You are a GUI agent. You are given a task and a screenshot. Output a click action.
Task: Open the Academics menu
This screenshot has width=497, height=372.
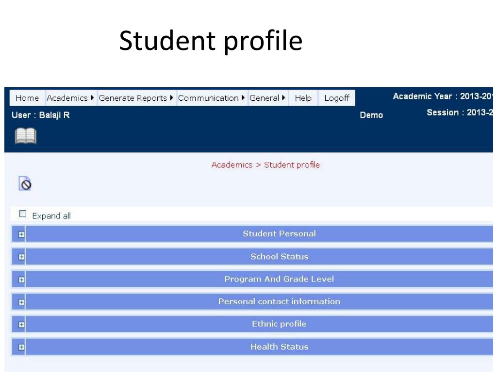70,98
